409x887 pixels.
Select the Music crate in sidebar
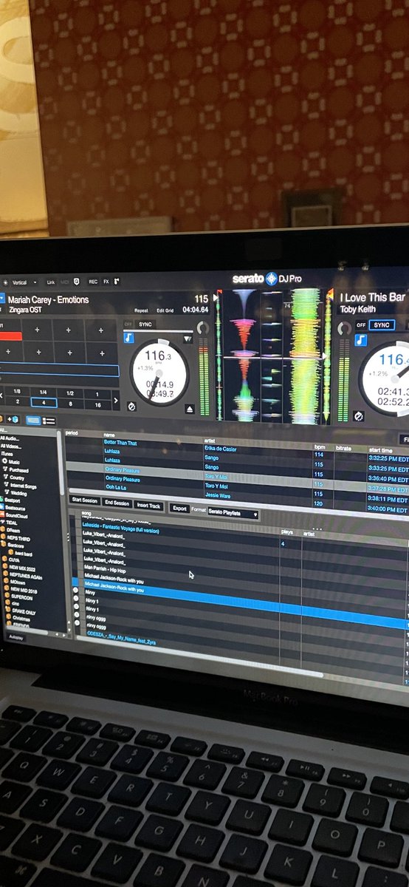coord(15,461)
